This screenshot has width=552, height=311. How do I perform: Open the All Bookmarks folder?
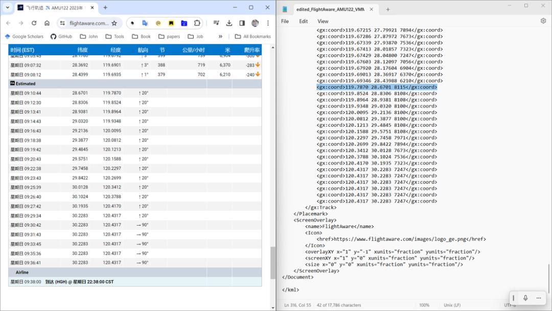click(x=253, y=36)
